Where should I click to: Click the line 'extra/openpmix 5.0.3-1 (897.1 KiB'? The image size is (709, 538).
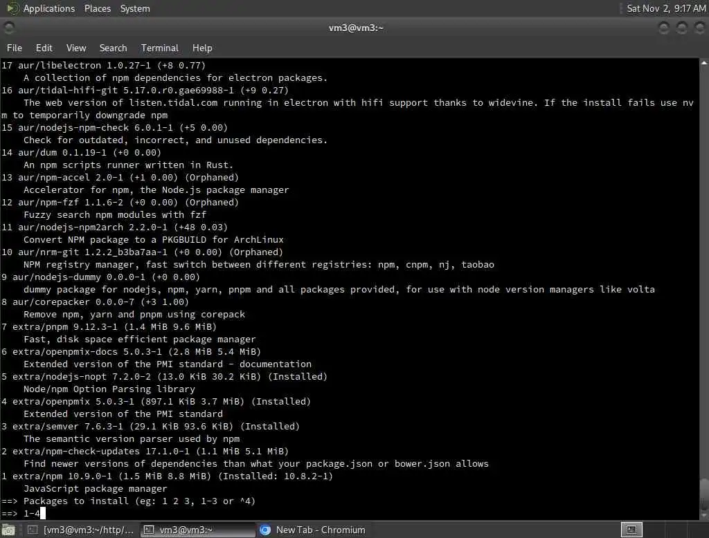(x=156, y=402)
